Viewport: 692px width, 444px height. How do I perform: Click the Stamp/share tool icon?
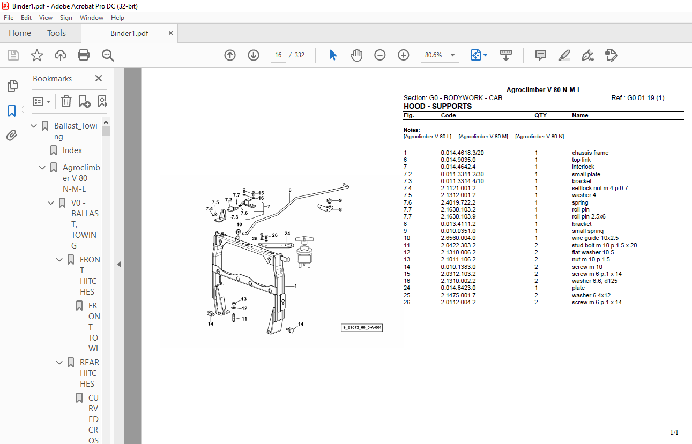pyautogui.click(x=612, y=55)
